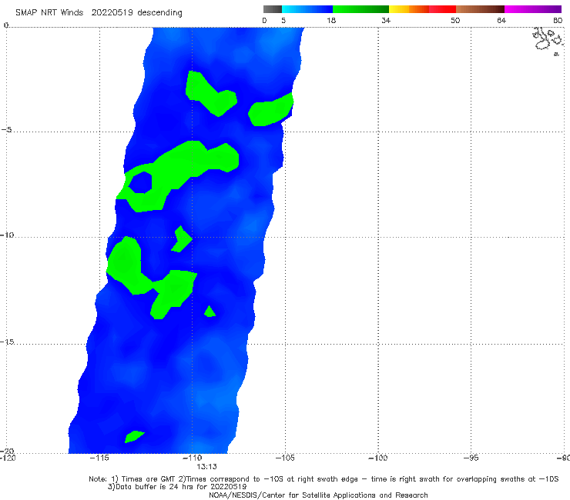Click the Galapagos islands outline in the corner
The image size is (570, 500).
coord(548,41)
